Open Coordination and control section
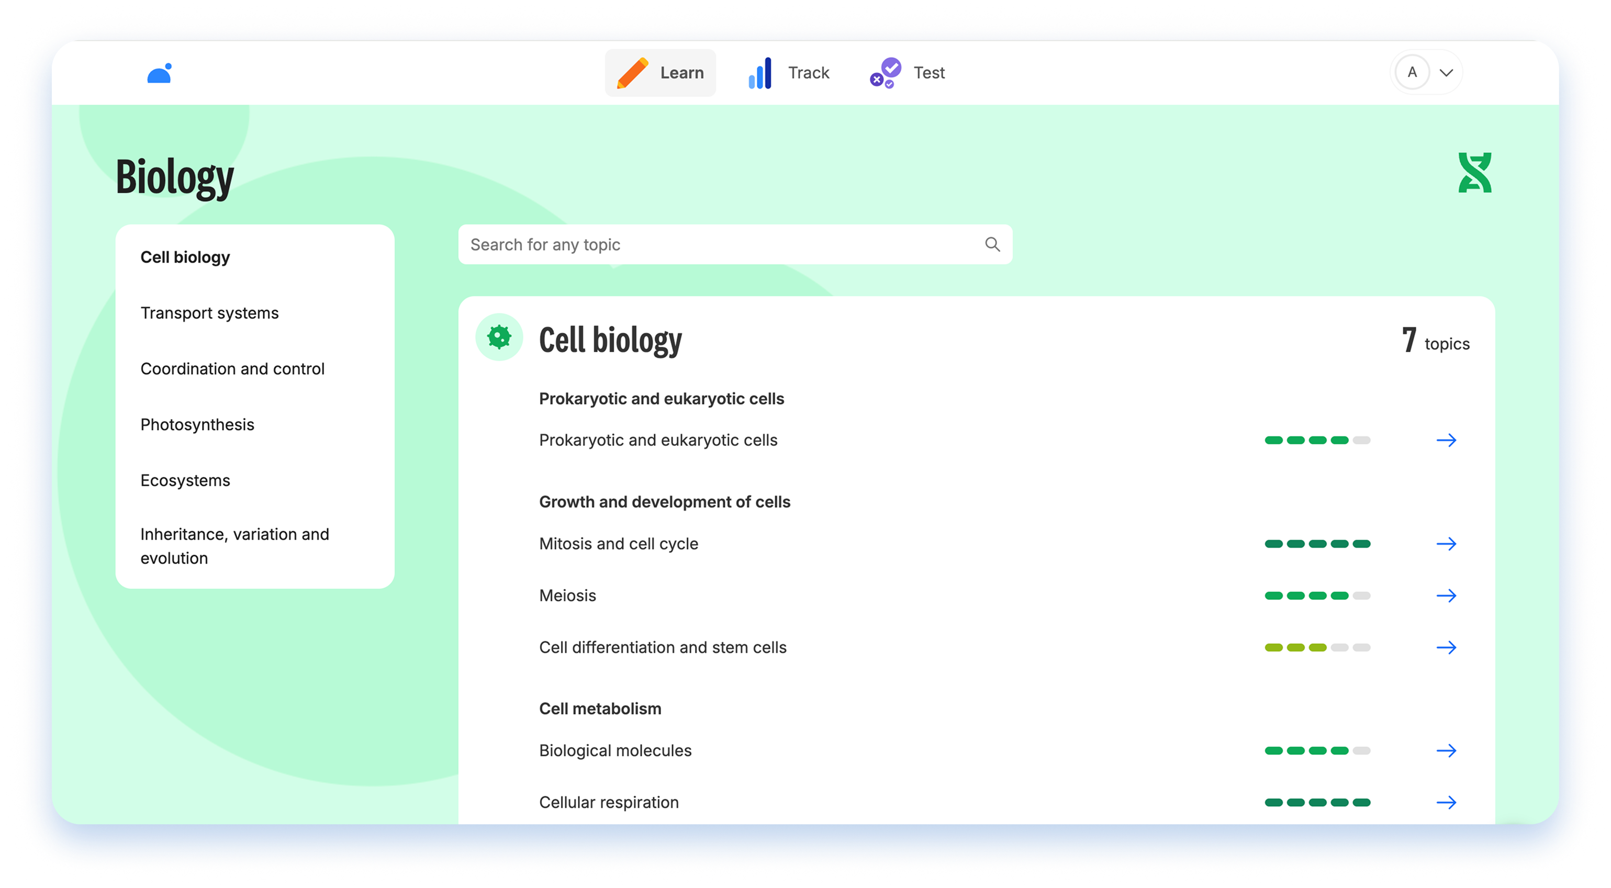 [x=232, y=369]
